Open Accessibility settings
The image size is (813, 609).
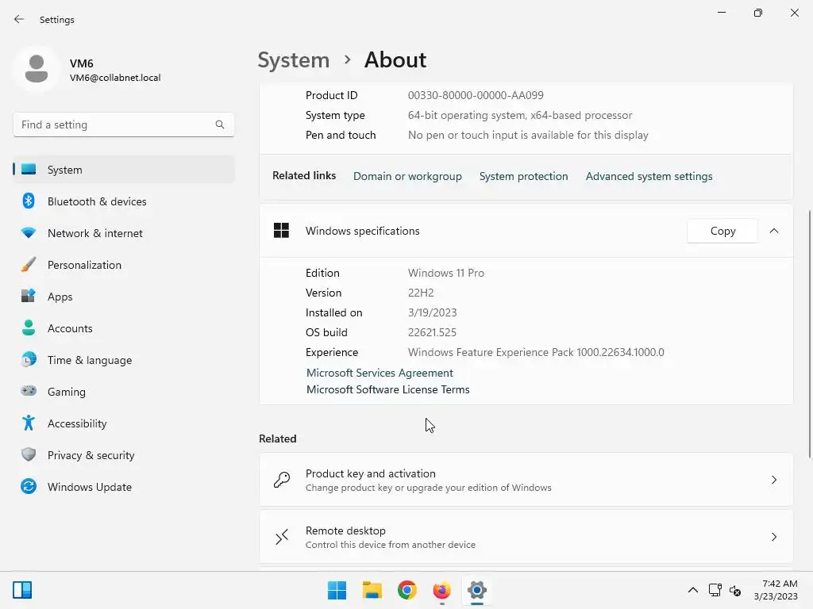point(124,423)
